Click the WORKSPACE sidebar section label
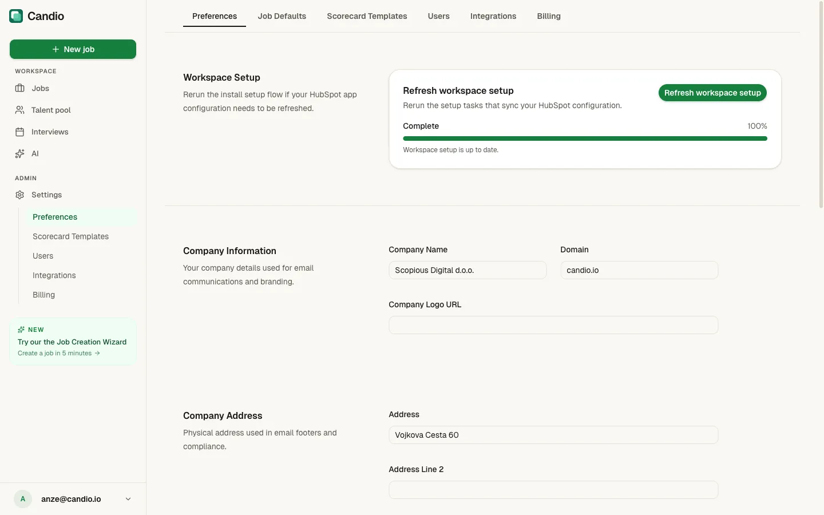The width and height of the screenshot is (824, 515). (x=35, y=71)
